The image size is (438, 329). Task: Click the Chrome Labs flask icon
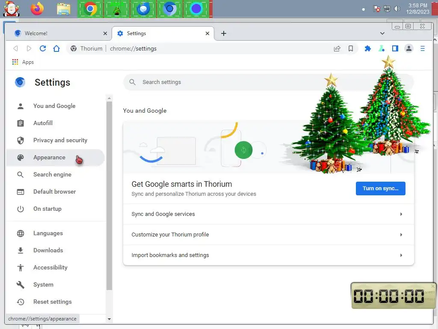click(x=381, y=48)
